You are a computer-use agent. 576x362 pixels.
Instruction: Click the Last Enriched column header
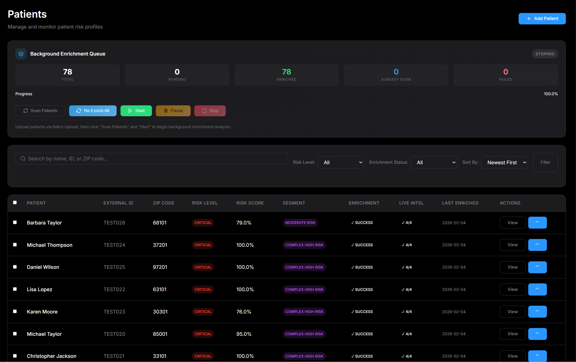460,203
